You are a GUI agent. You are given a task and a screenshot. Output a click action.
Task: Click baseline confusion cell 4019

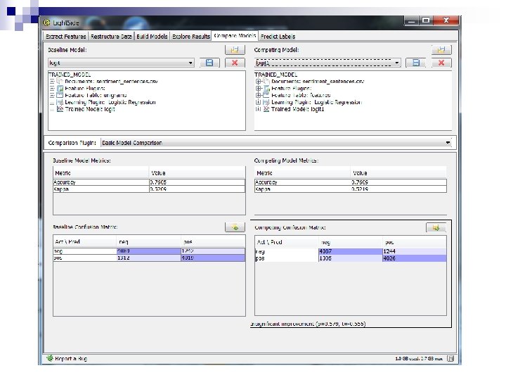tap(213, 258)
